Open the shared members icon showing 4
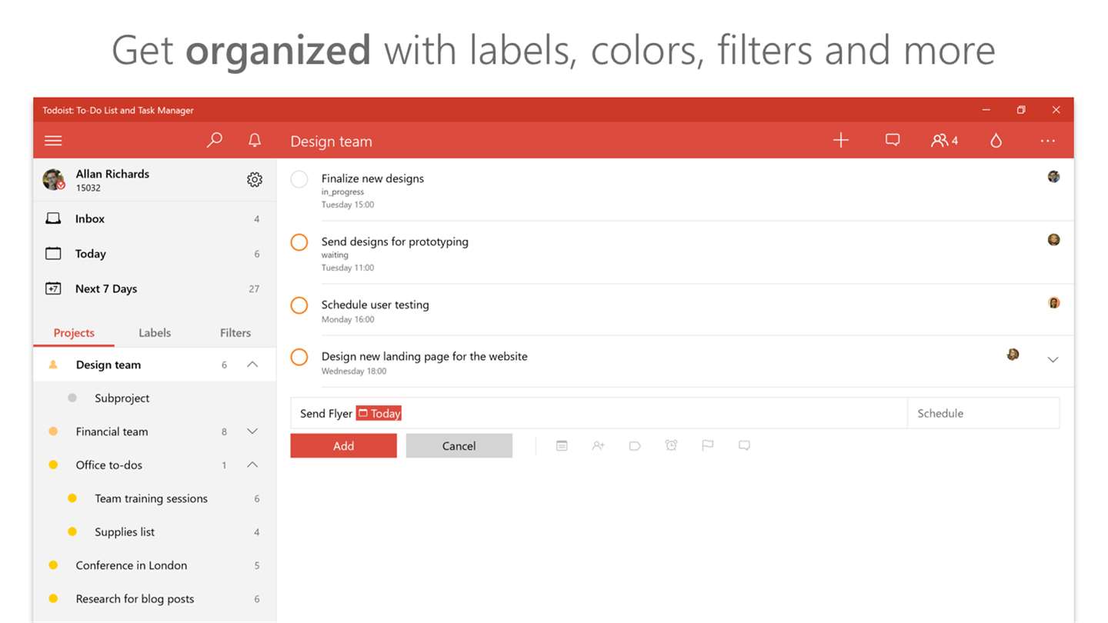The image size is (1108, 623). coord(944,140)
